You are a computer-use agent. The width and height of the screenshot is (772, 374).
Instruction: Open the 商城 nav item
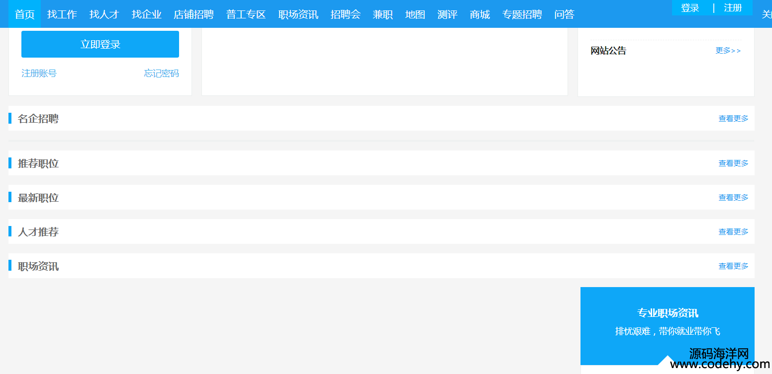coord(480,14)
